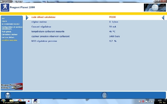Click the '4.7 %' value
167x104 pixels.
[113, 41]
